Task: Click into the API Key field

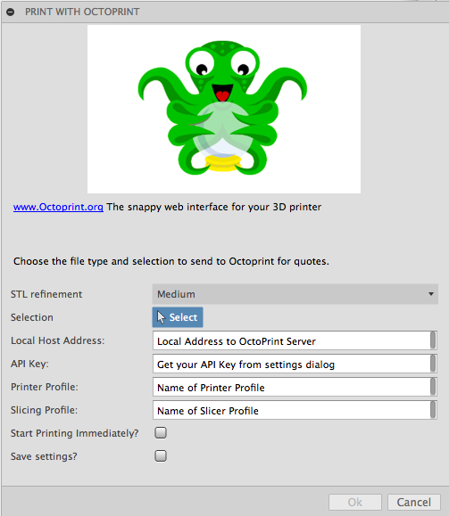Action: (x=295, y=364)
